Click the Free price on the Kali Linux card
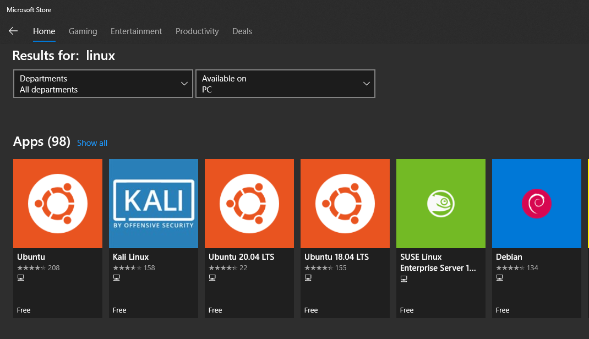The width and height of the screenshot is (589, 339). (119, 310)
